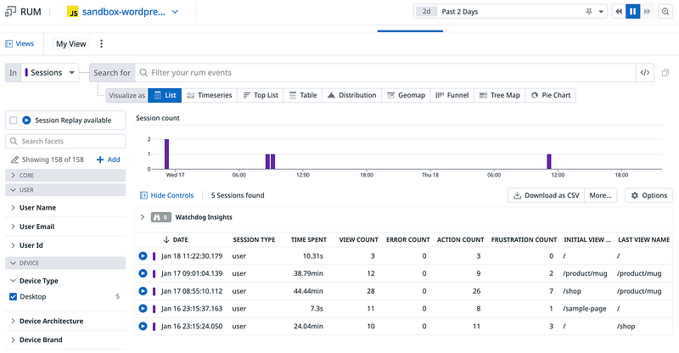The width and height of the screenshot is (679, 353).
Task: Open the Options settings button
Action: 648,195
